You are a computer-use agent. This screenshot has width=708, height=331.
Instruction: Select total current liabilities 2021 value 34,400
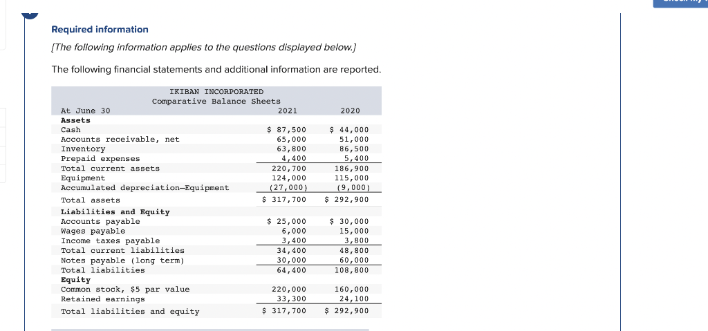[x=292, y=251]
